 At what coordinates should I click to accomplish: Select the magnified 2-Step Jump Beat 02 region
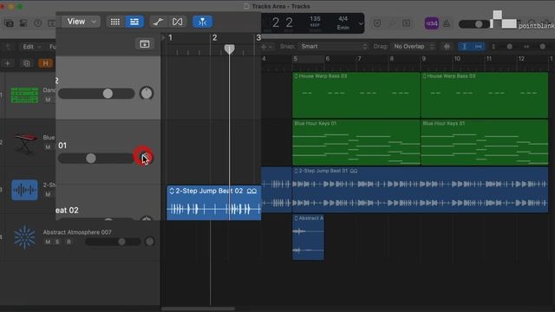click(x=214, y=203)
